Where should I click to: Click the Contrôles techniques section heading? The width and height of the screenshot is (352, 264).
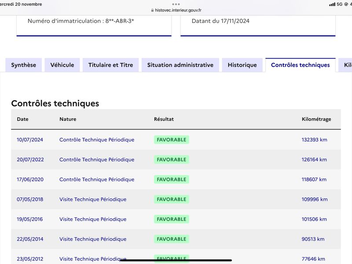coord(55,103)
